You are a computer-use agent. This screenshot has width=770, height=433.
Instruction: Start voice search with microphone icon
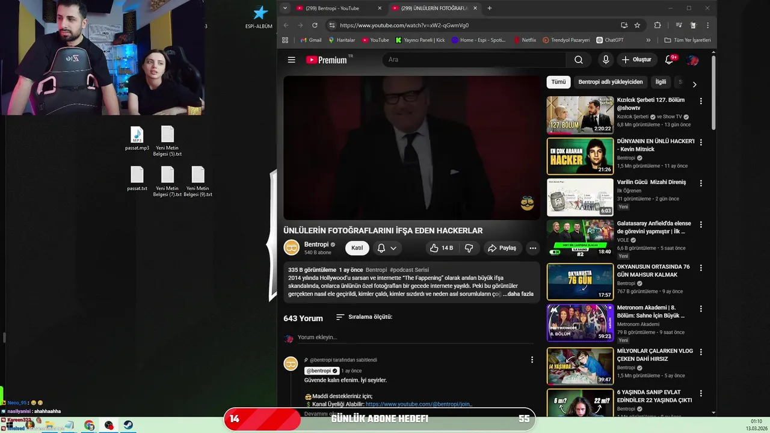[x=606, y=60]
